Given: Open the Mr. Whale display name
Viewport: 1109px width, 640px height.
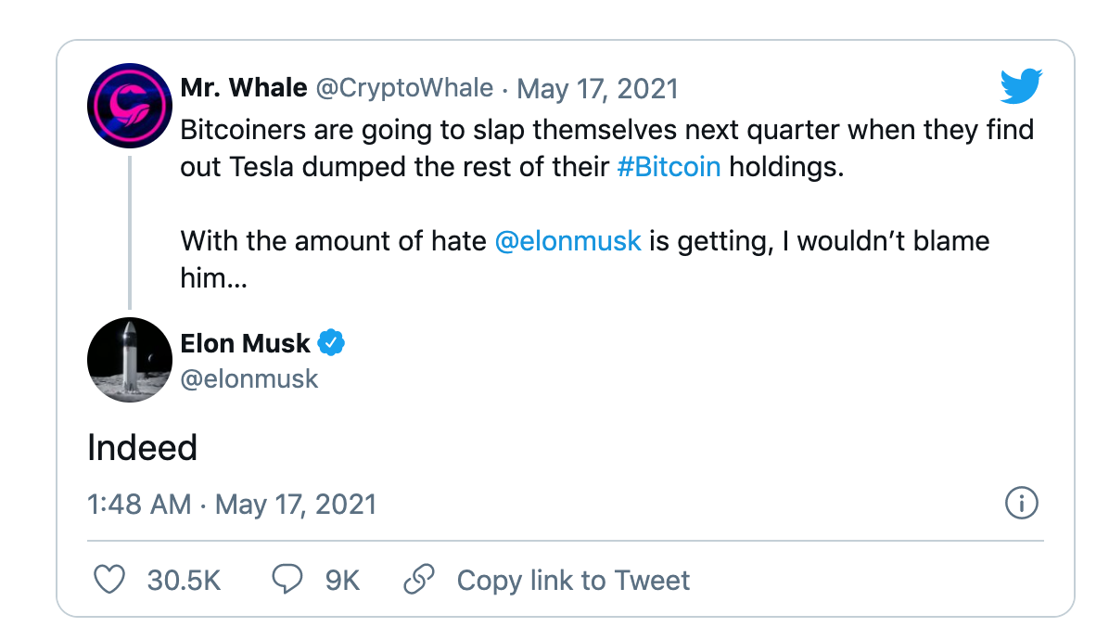Looking at the screenshot, I should click(244, 88).
